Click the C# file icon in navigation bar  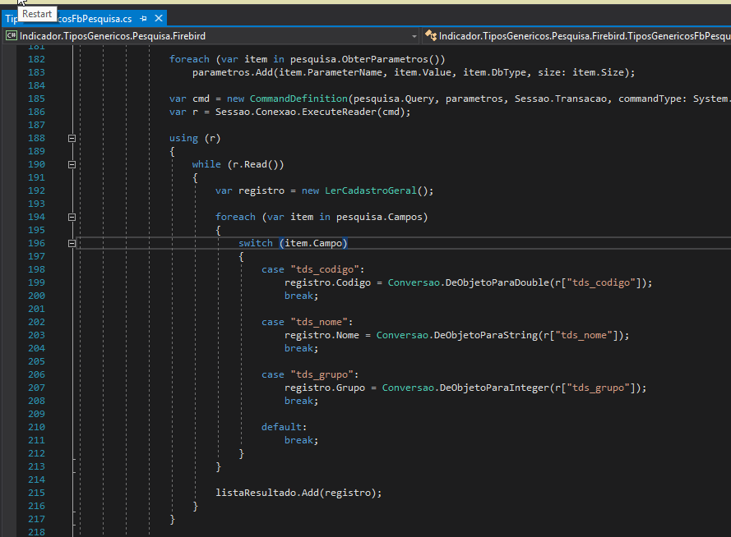click(12, 35)
